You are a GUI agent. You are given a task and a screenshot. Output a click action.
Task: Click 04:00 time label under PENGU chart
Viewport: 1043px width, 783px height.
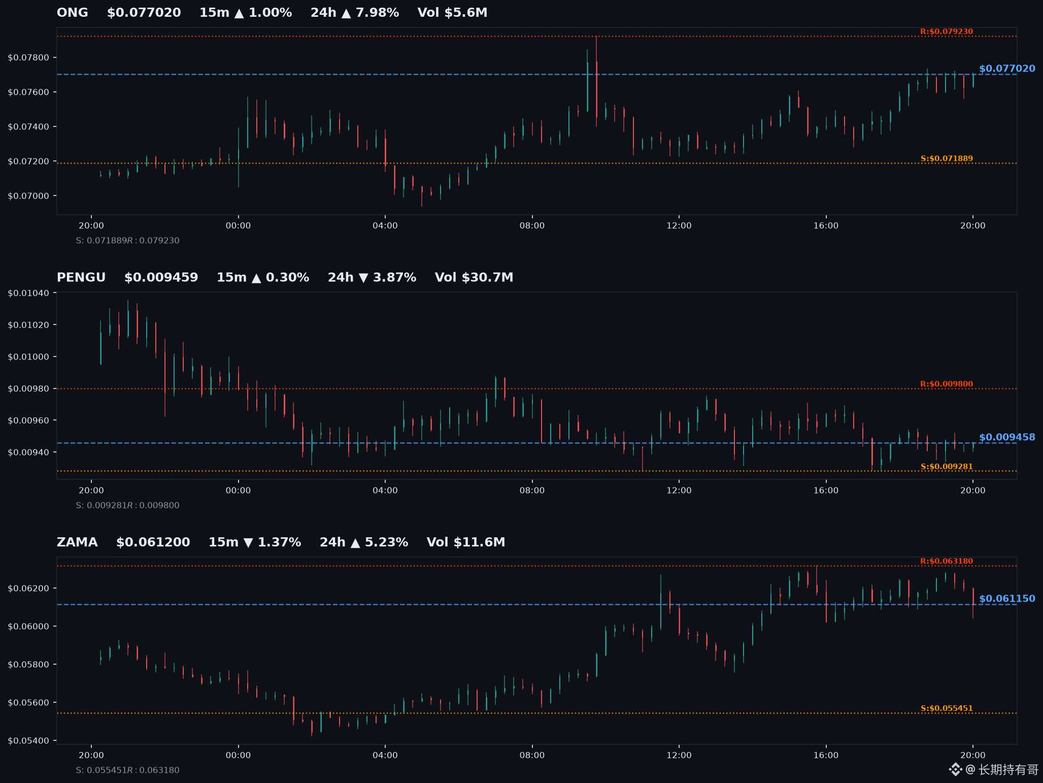pyautogui.click(x=385, y=491)
